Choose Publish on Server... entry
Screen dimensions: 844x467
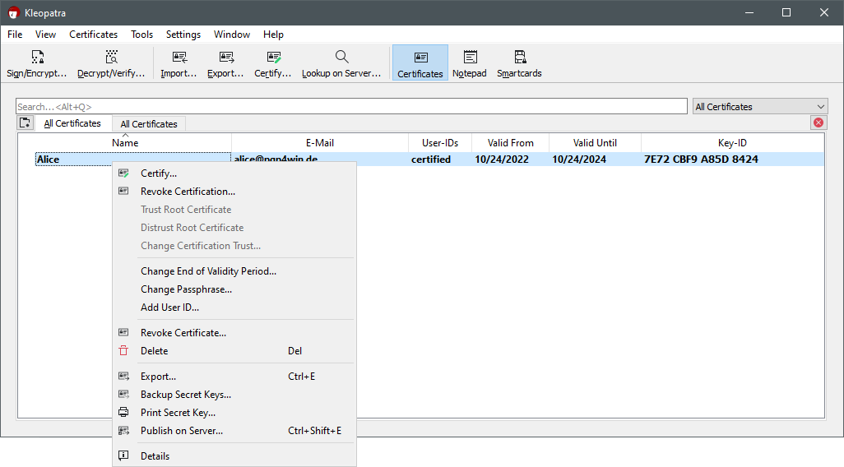pyautogui.click(x=234, y=431)
